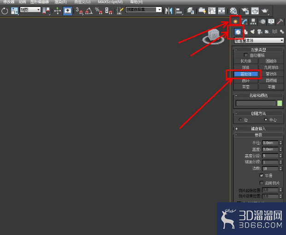Click the object name input field
This screenshot has width=286, height=235.
click(256, 103)
